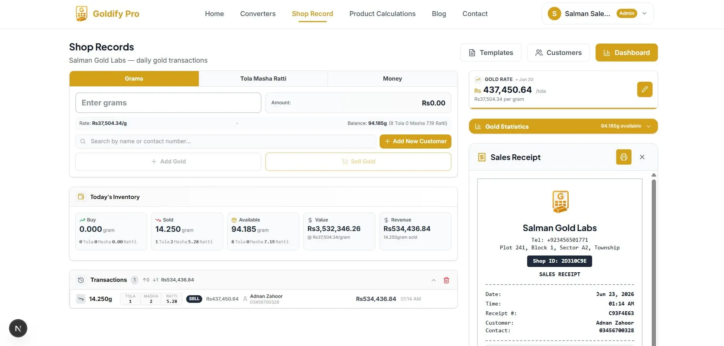Click the Dashboard chart icon
The image size is (724, 346).
[607, 53]
